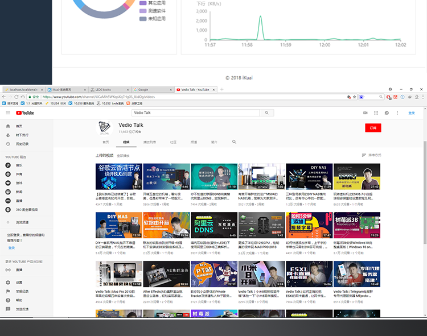Open Gaming category icon in sidebar
427x336 pixels.
point(8,183)
